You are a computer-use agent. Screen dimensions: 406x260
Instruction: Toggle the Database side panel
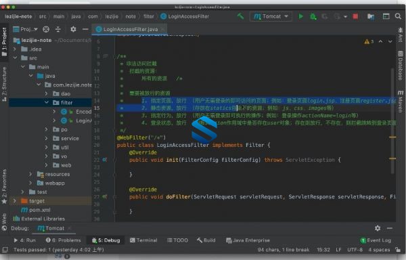click(x=401, y=66)
